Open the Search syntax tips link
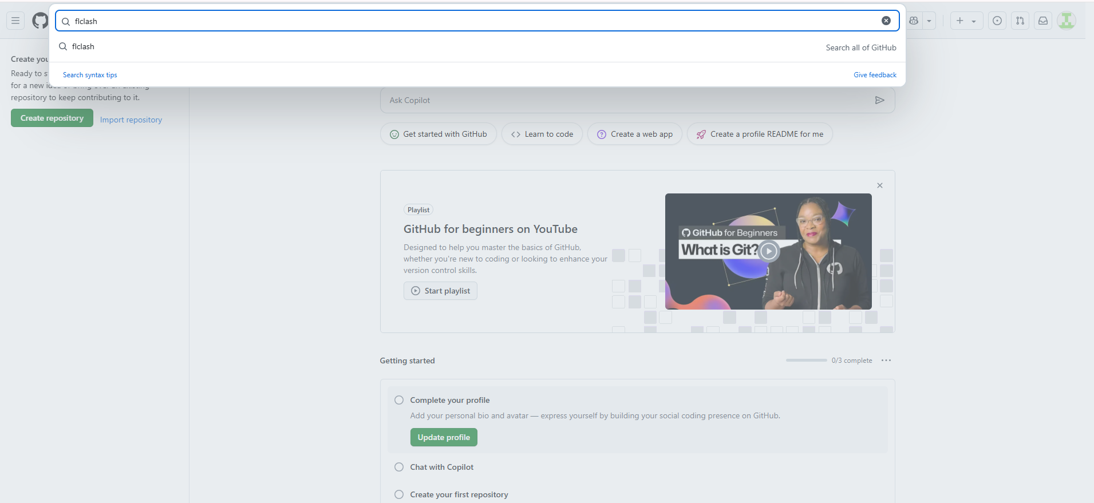1094x503 pixels. (x=90, y=75)
